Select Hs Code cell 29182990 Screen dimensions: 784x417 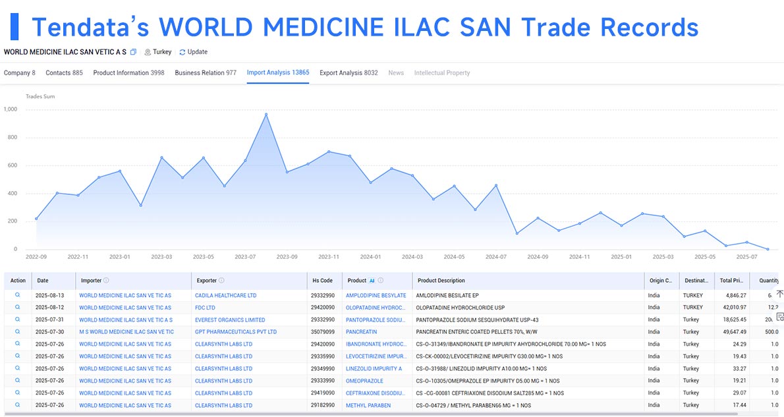pos(323,405)
